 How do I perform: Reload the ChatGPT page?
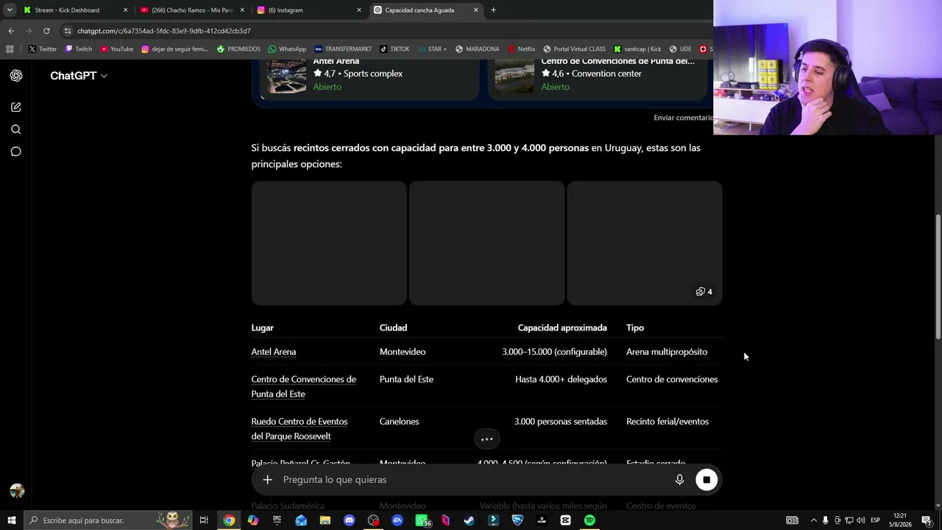pyautogui.click(x=46, y=31)
